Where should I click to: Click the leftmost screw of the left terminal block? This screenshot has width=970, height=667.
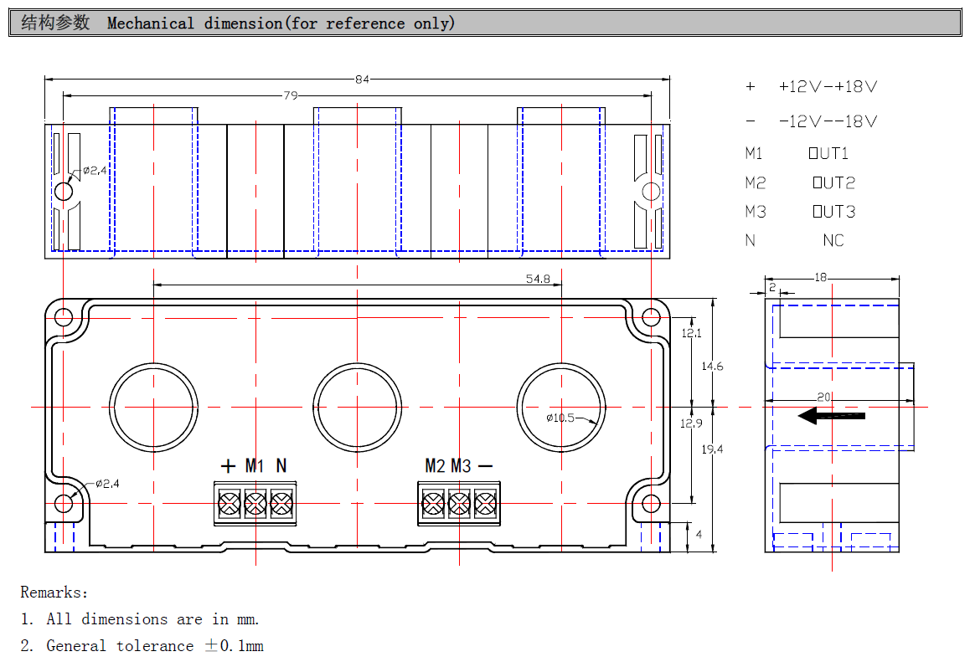(229, 503)
